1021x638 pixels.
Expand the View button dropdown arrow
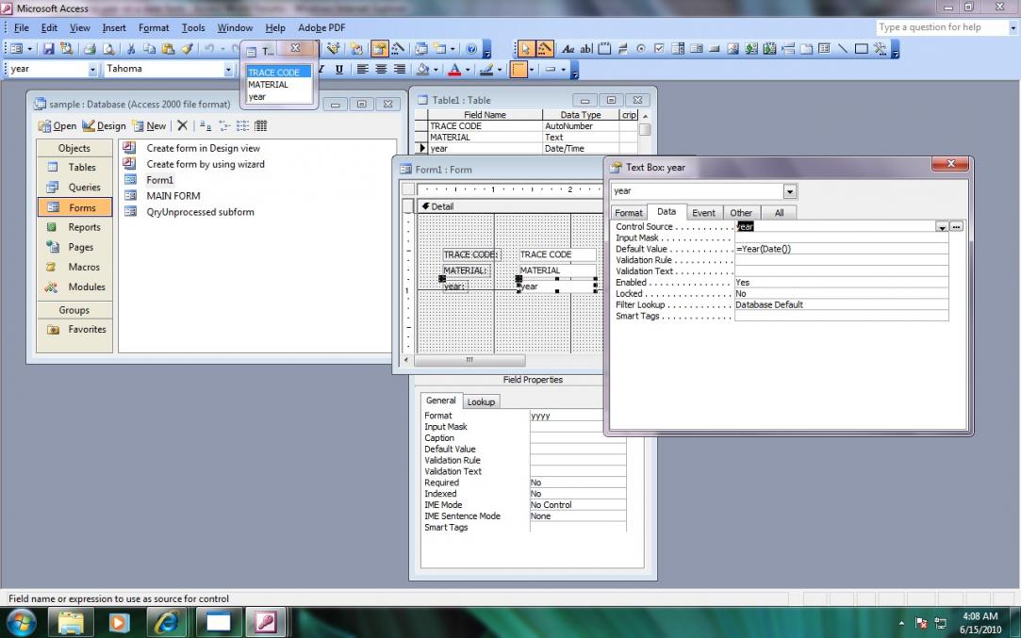tap(29, 49)
